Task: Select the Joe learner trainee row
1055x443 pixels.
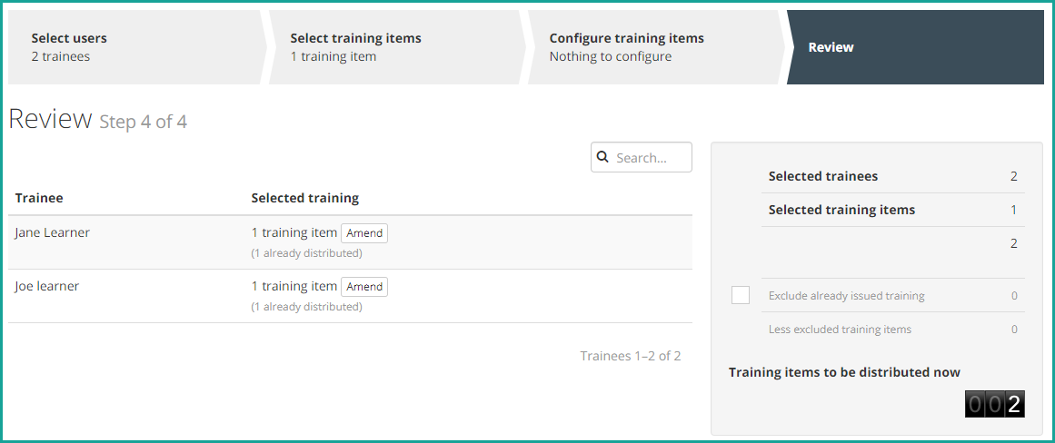Action: point(350,296)
